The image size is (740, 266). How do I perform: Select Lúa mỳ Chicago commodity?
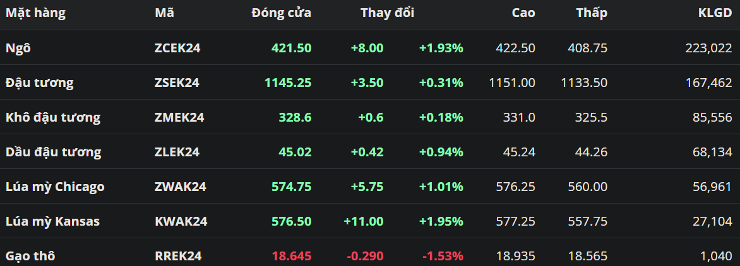(x=55, y=187)
